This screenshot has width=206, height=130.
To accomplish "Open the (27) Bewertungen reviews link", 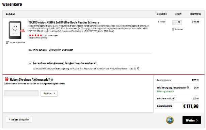I will coord(51,35).
